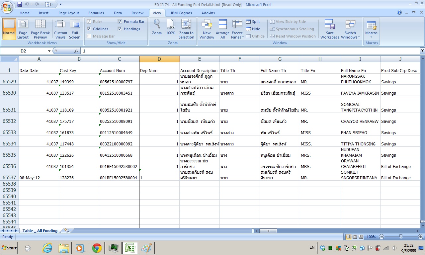Image resolution: width=425 pixels, height=255 pixels.
Task: Click zoom slider handle in status bar
Action: click(401, 237)
